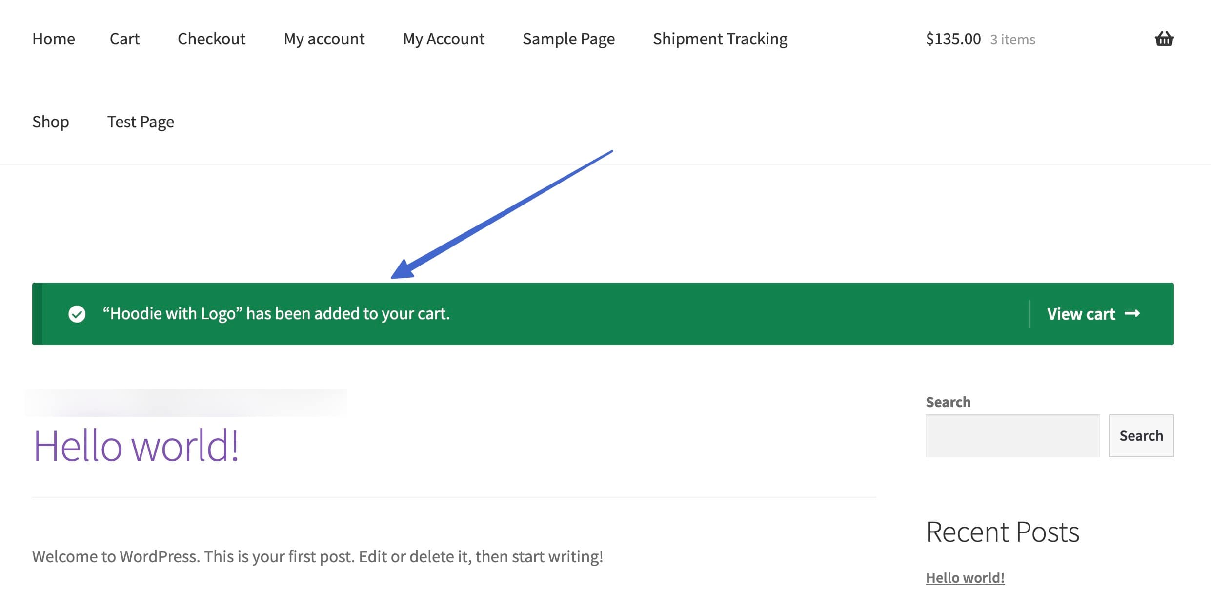The width and height of the screenshot is (1211, 614).
Task: Open the Cart page from the navigation
Action: (x=124, y=39)
